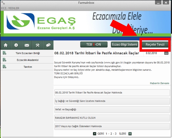Click the GERİ text label
This screenshot has width=172, height=138.
coord(101,134)
